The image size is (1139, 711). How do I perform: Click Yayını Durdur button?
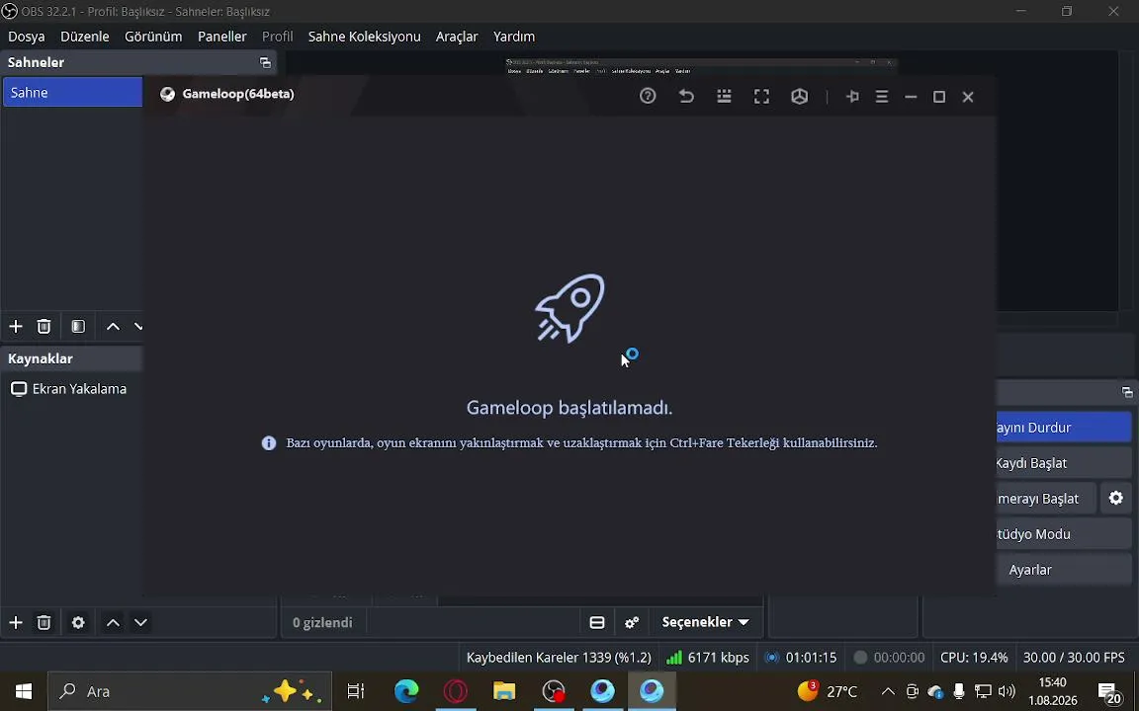click(1064, 428)
